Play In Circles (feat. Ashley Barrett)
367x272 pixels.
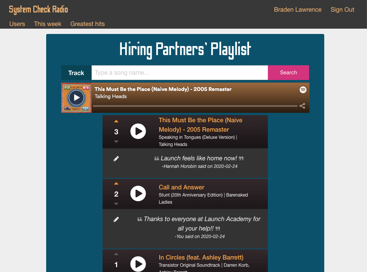pos(138,264)
